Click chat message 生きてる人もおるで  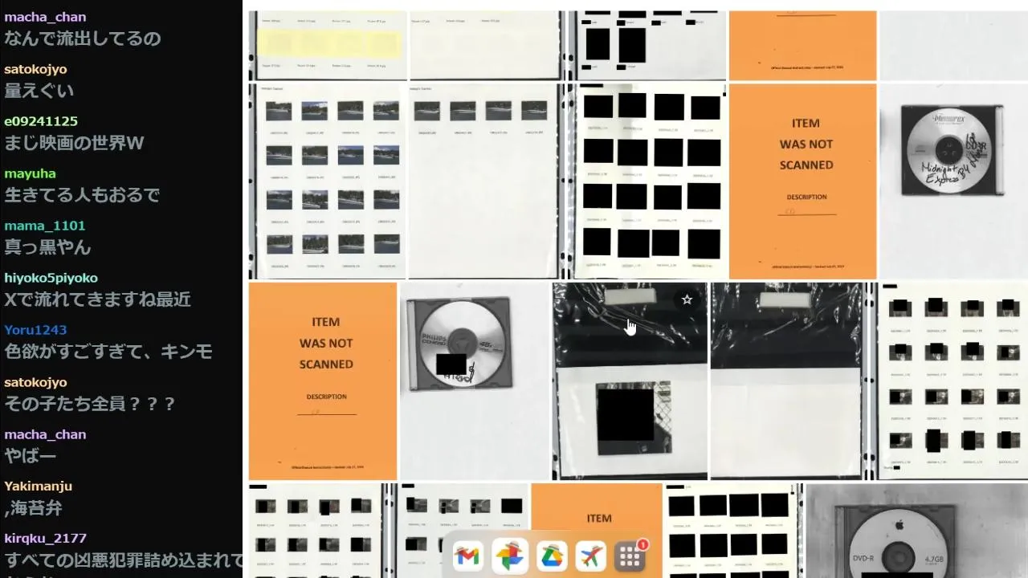[x=82, y=195]
